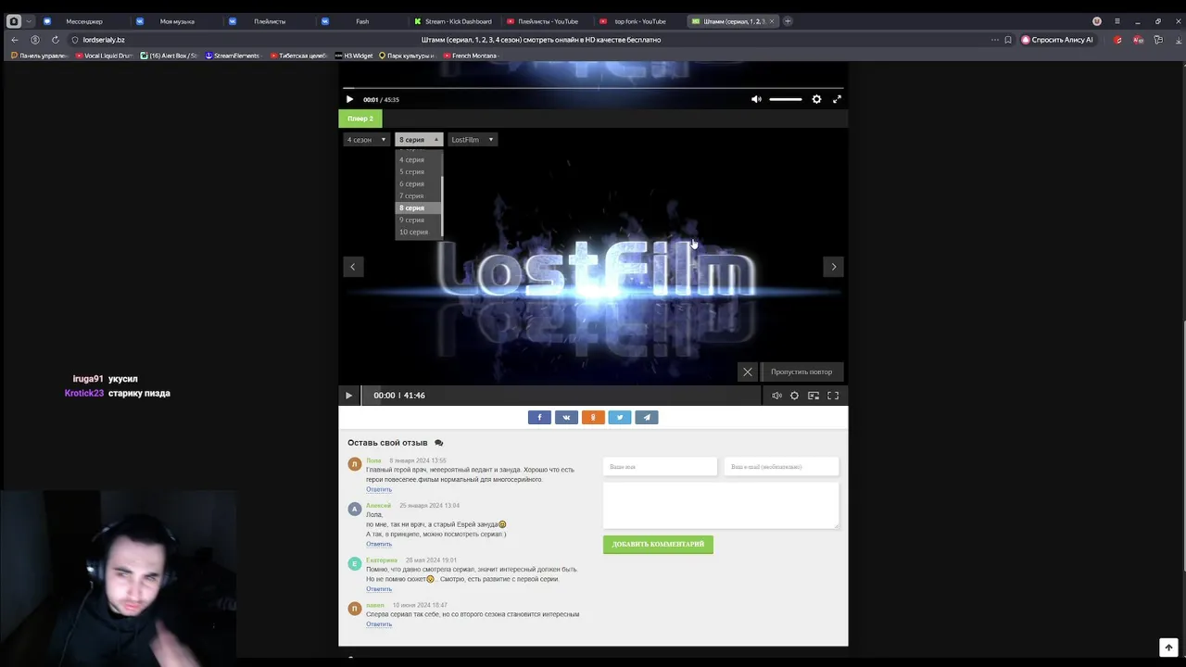
Task: Play the lower LostFilm player
Action: pos(348,396)
